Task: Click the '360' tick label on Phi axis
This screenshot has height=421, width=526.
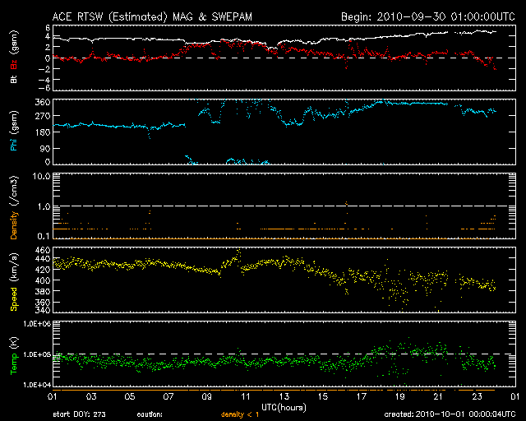Action: point(43,103)
